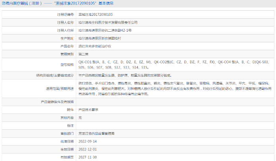Select the date 2022-09-14
The image size is (276, 161).
click(x=87, y=141)
